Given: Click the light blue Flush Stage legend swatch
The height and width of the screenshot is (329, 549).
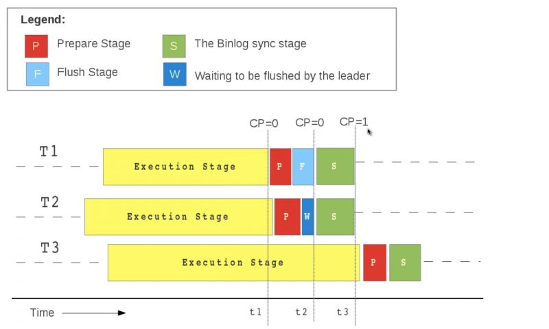Looking at the screenshot, I should tap(37, 74).
